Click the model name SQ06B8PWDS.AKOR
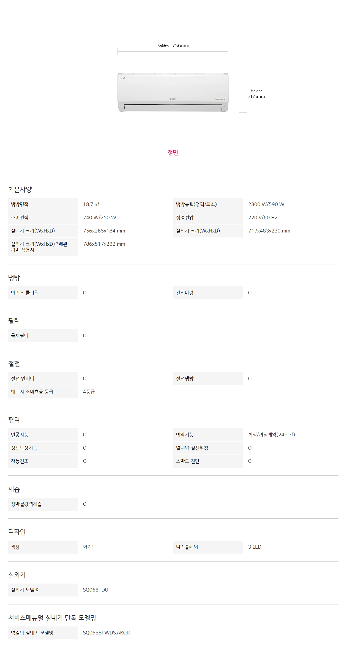The width and height of the screenshot is (347, 646). [106, 633]
